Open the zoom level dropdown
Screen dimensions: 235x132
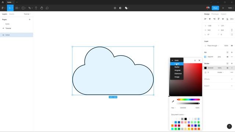pyautogui.click(x=231, y=8)
